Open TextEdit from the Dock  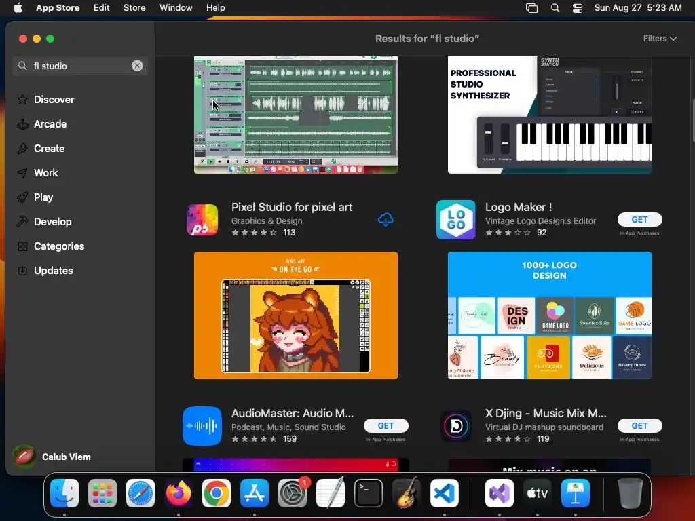point(331,493)
